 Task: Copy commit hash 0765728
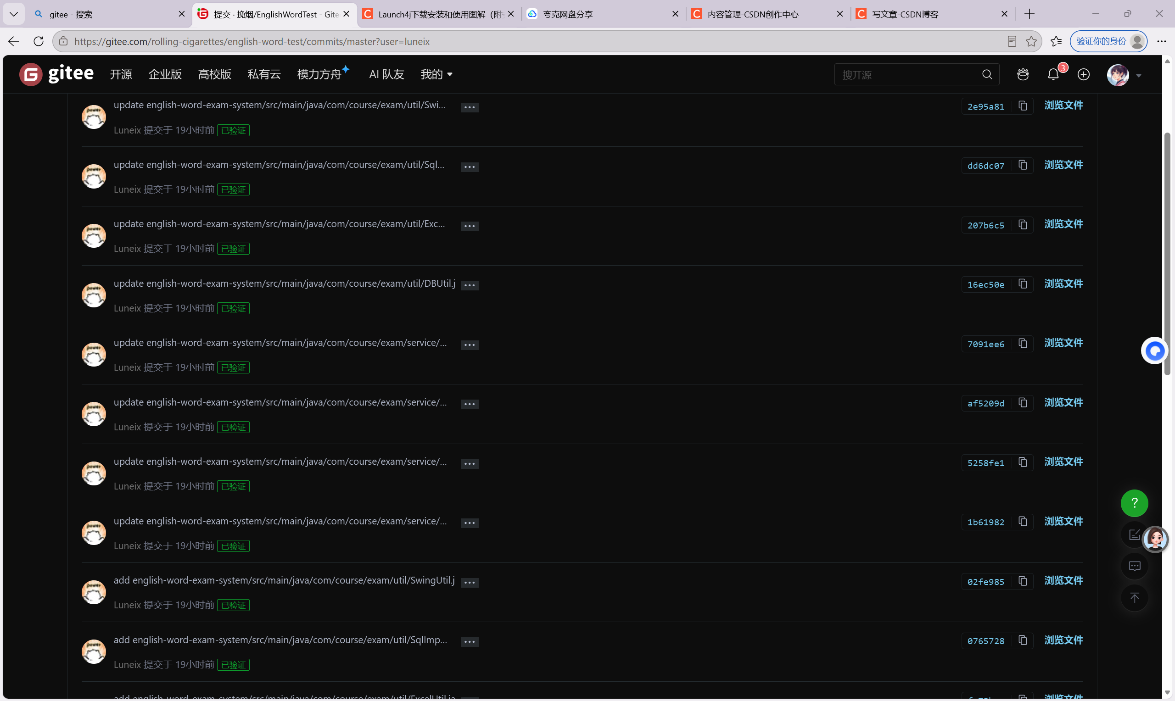point(1023,640)
